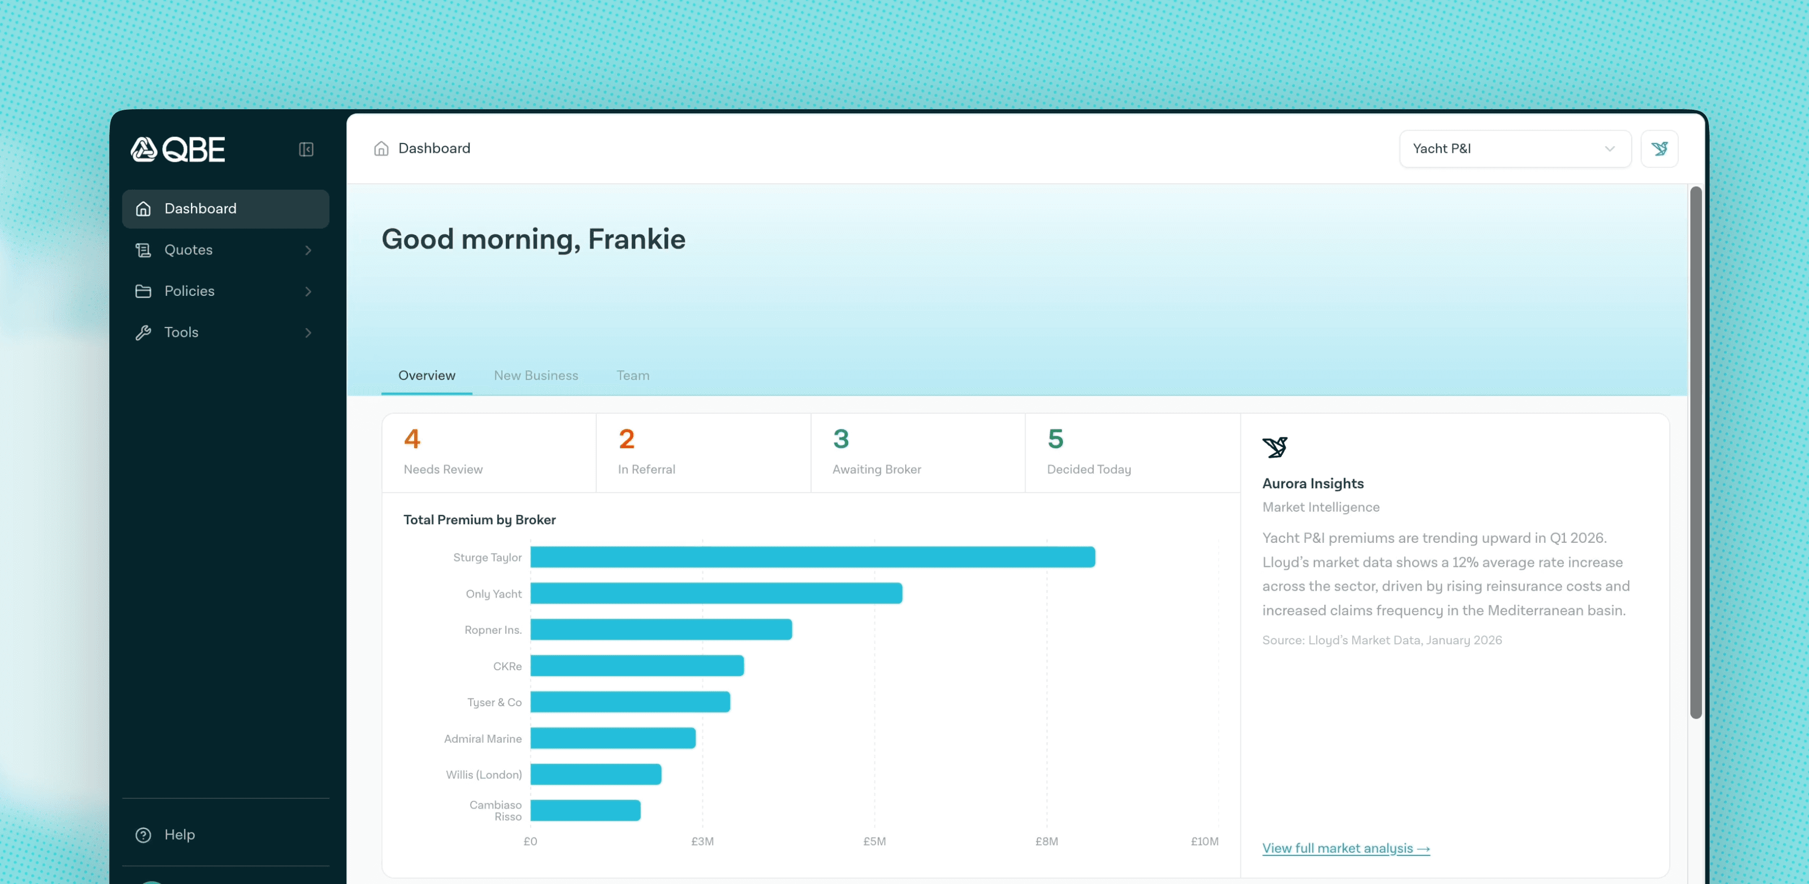Switch to the New Business tab
Viewport: 1809px width, 884px height.
pyautogui.click(x=536, y=375)
